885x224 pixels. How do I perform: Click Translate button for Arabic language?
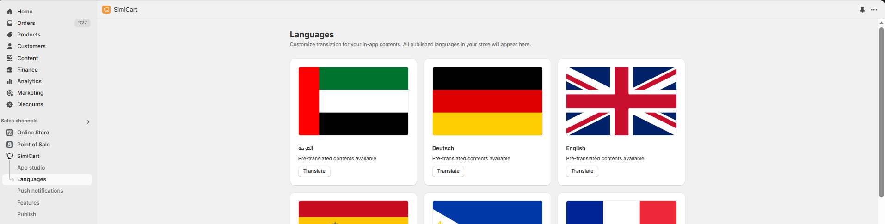pyautogui.click(x=314, y=171)
